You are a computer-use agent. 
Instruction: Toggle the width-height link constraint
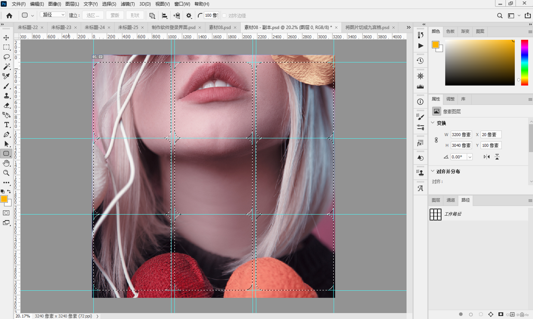436,140
